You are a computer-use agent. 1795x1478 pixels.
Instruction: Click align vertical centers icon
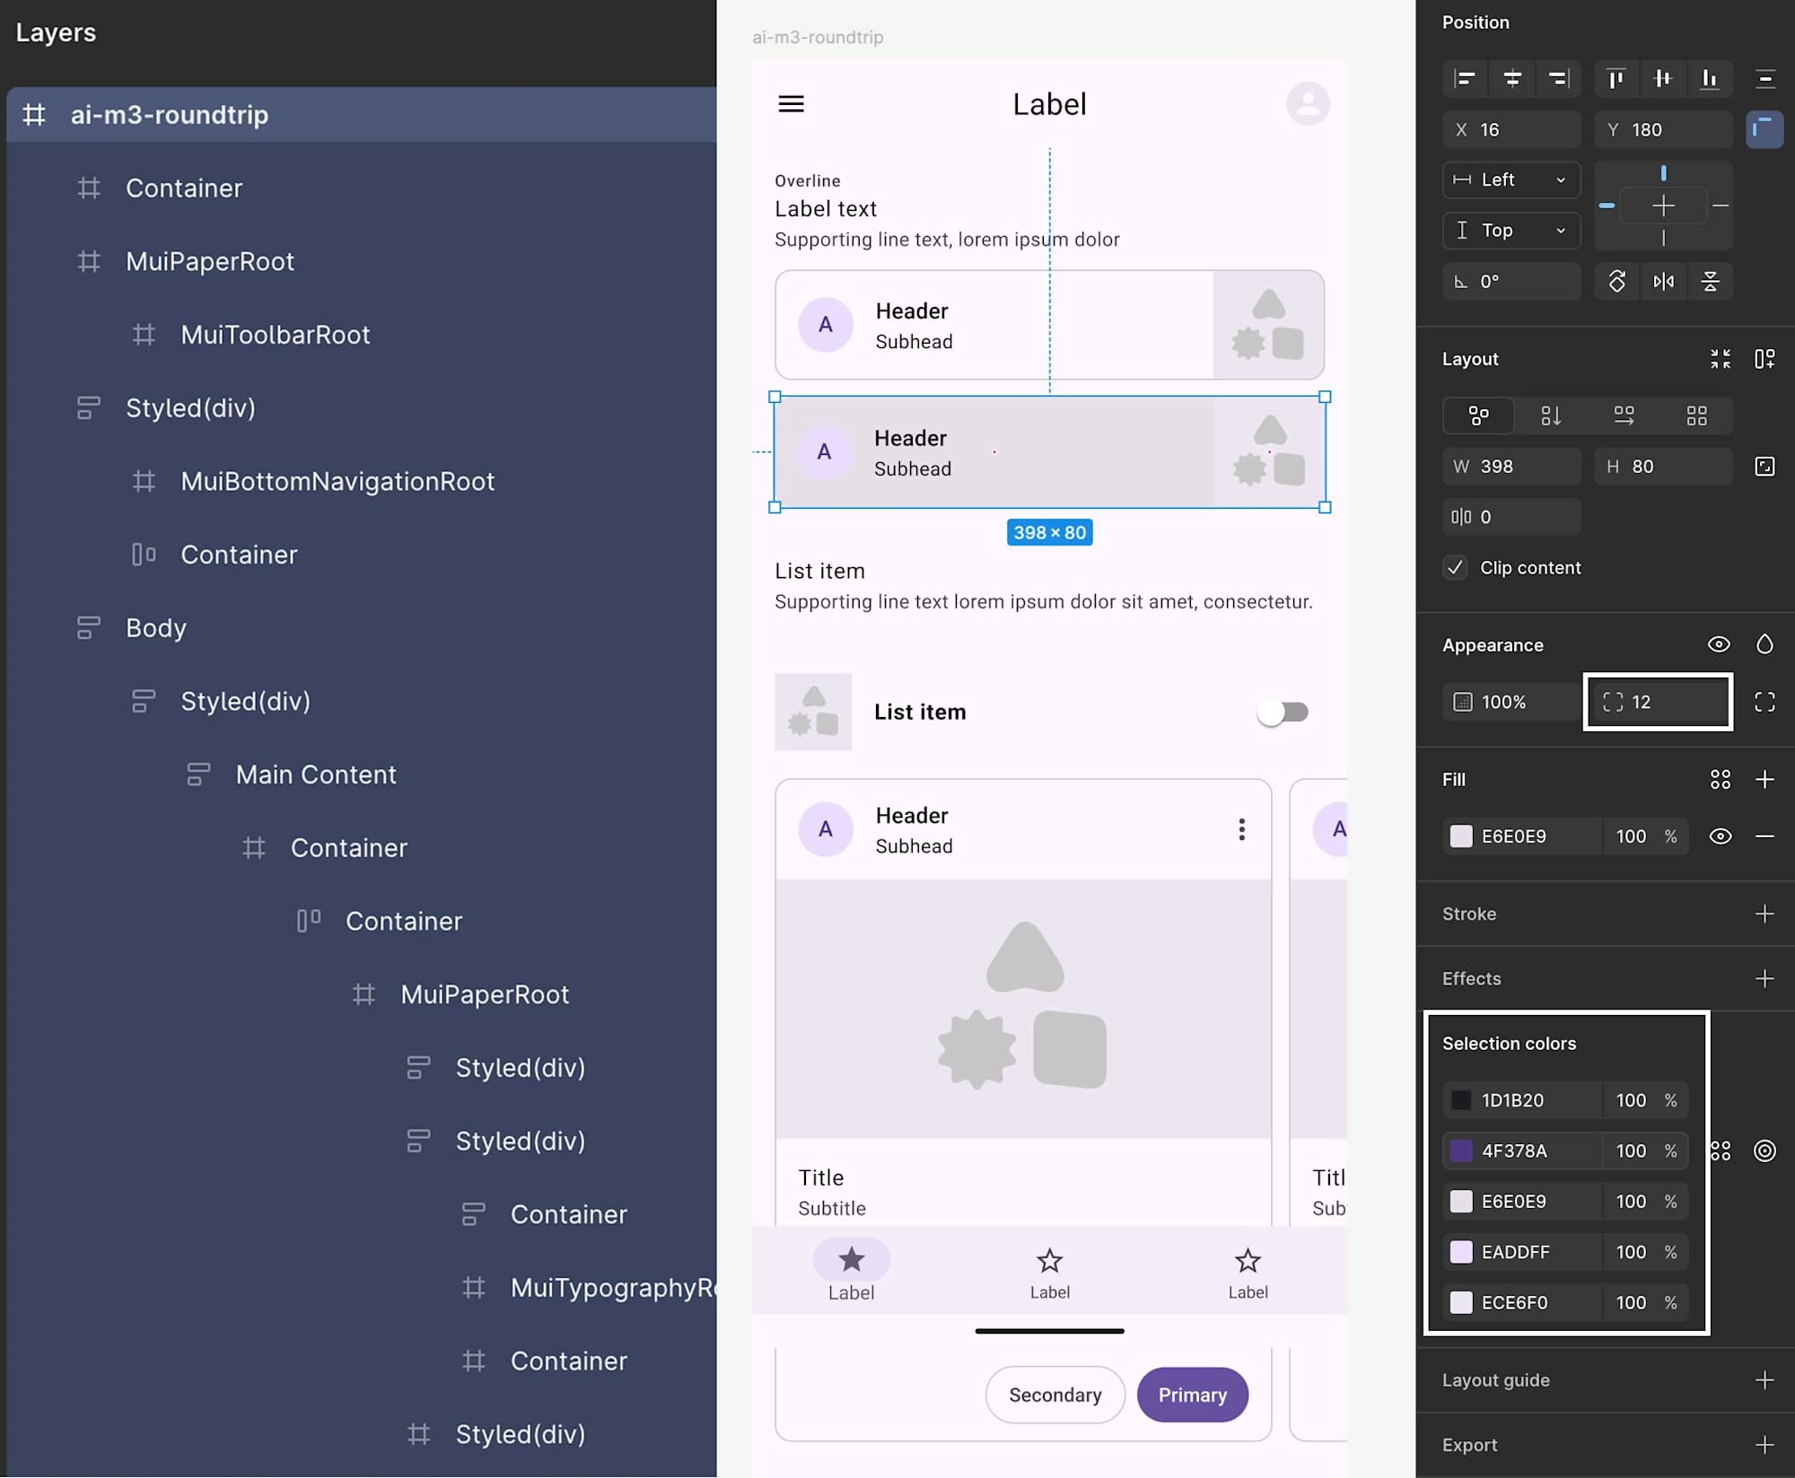coord(1662,79)
